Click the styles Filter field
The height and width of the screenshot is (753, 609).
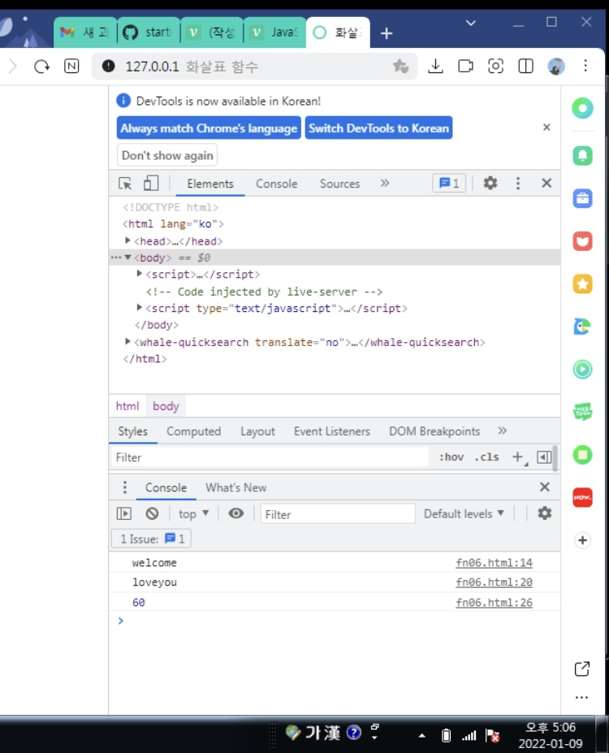[x=270, y=457]
